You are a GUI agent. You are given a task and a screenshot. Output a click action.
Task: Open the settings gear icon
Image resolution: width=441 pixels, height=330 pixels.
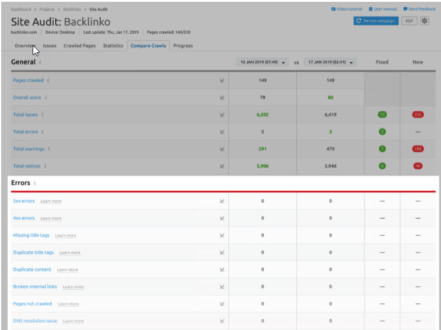click(x=424, y=21)
